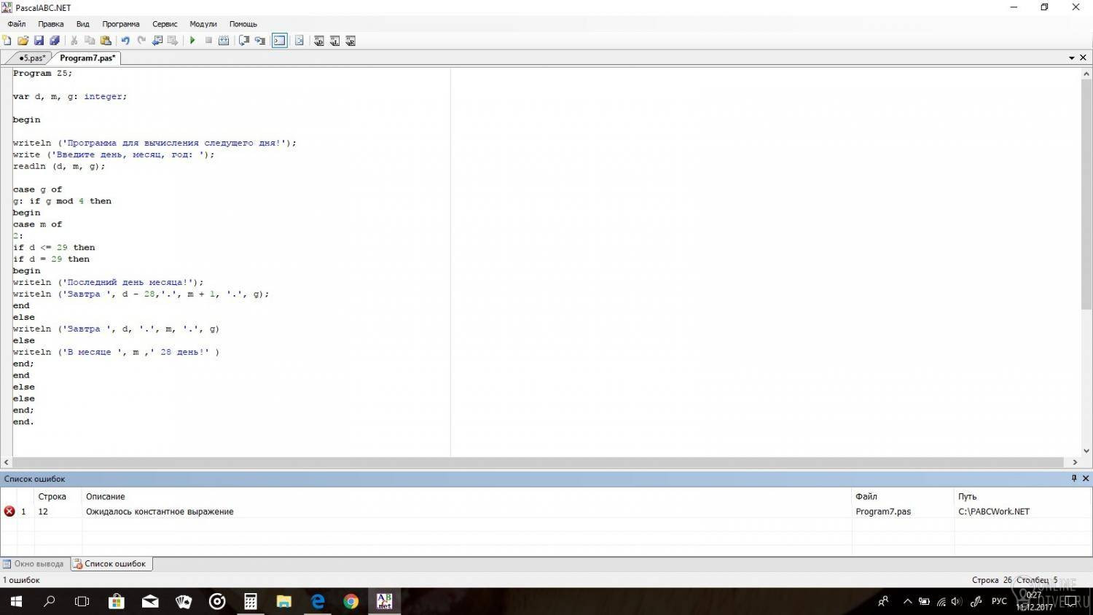Show hidden system tray icons chevron
Screen dimensions: 1093x615
907,601
